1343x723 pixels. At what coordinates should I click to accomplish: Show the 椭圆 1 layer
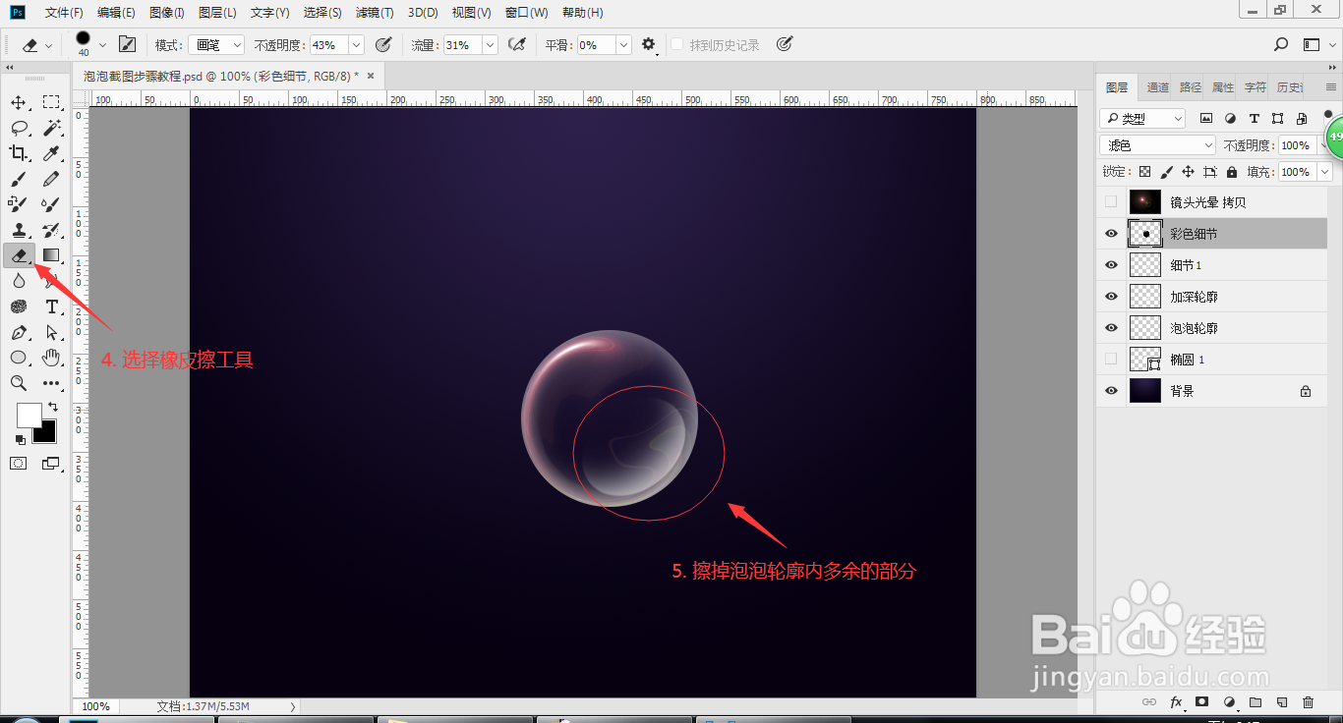click(x=1111, y=360)
